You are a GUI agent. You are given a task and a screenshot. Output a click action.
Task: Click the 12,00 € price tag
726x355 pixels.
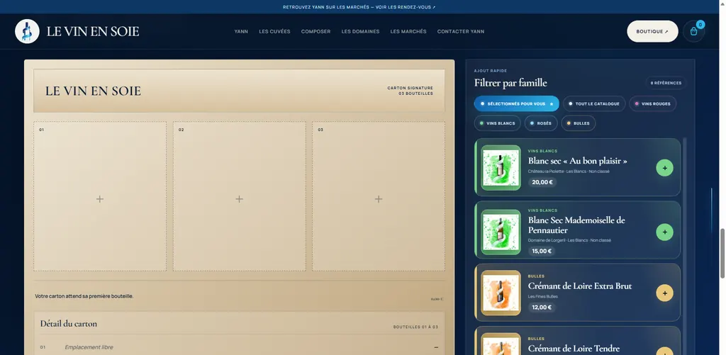click(542, 308)
